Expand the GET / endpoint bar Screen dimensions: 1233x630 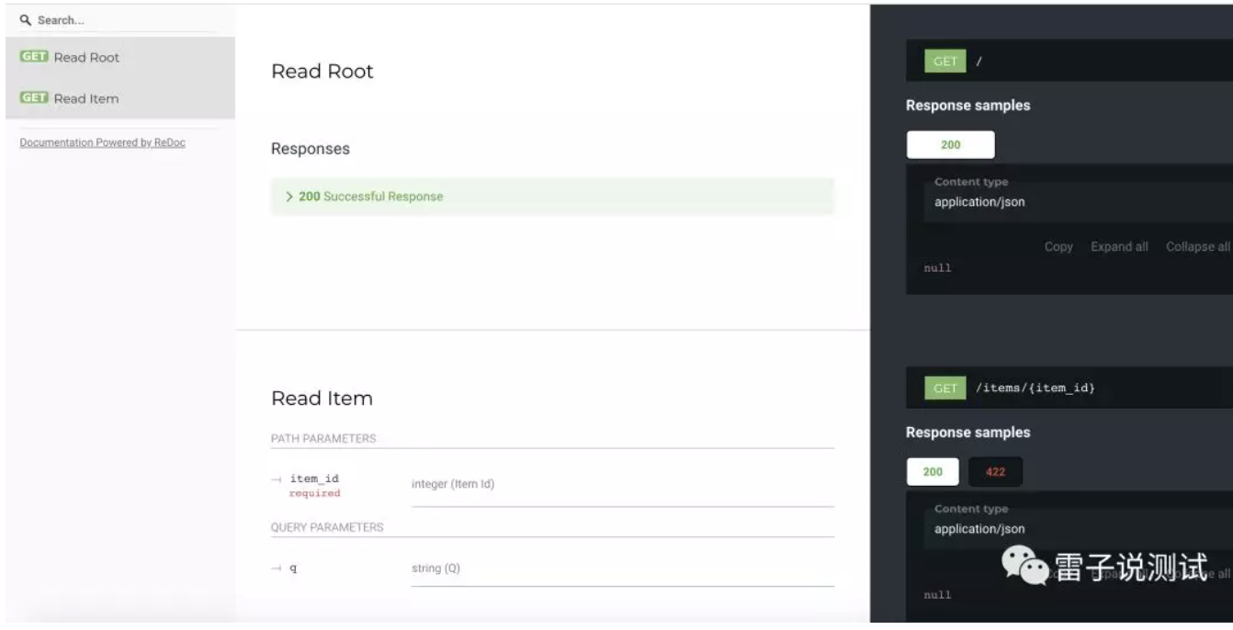click(x=1069, y=62)
